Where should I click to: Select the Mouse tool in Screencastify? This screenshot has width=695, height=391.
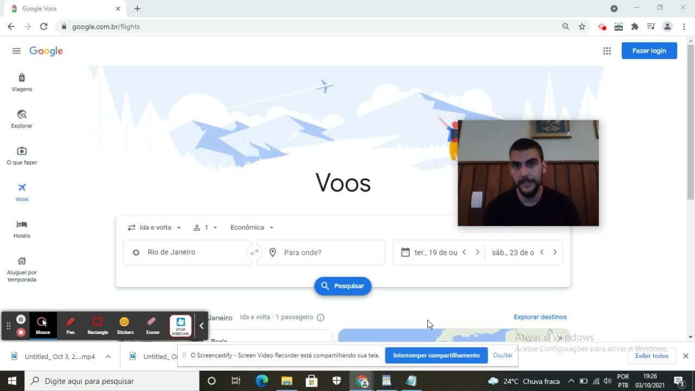coord(43,325)
